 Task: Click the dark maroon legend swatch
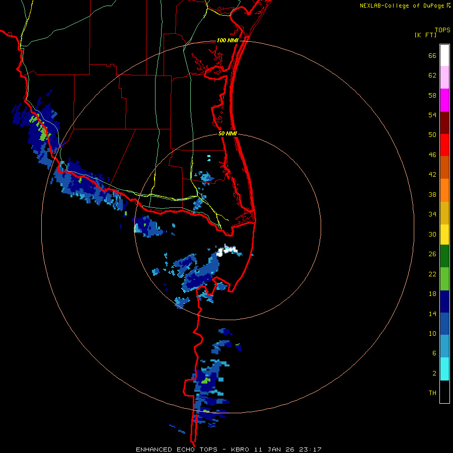tap(444, 123)
